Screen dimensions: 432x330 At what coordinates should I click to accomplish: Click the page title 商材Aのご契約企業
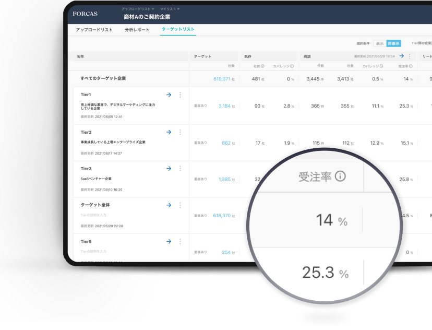(147, 17)
